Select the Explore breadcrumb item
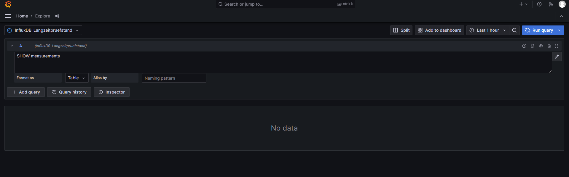The width and height of the screenshot is (569, 177). 42,16
